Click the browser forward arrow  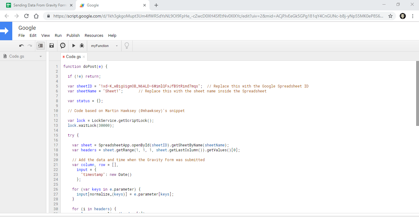(x=17, y=16)
